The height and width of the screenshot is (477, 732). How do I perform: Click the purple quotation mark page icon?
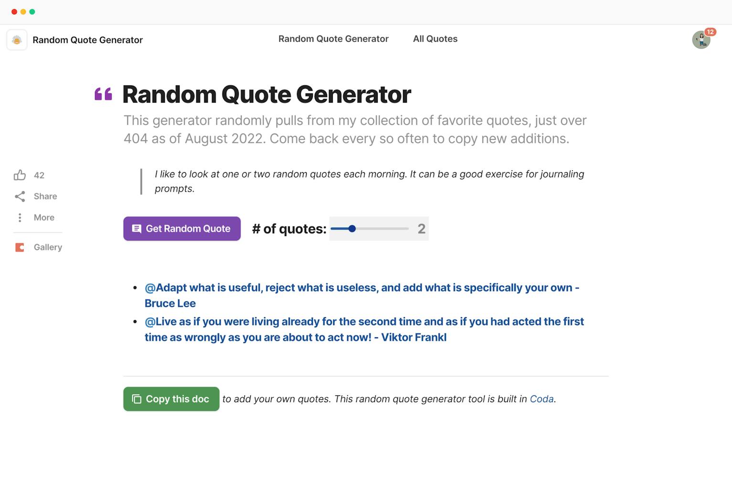coord(103,94)
